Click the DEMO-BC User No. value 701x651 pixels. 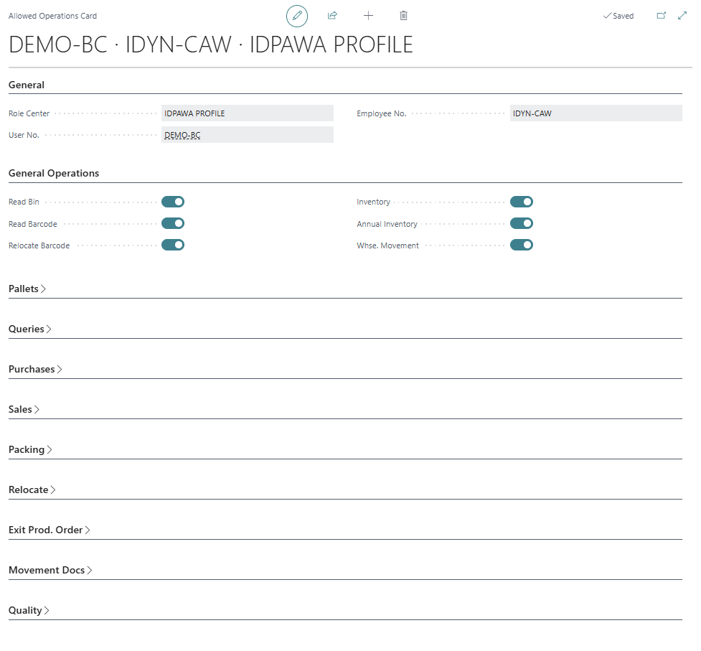click(182, 135)
